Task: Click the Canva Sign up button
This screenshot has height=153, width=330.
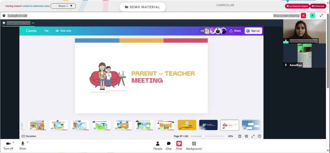Action: pos(253,31)
